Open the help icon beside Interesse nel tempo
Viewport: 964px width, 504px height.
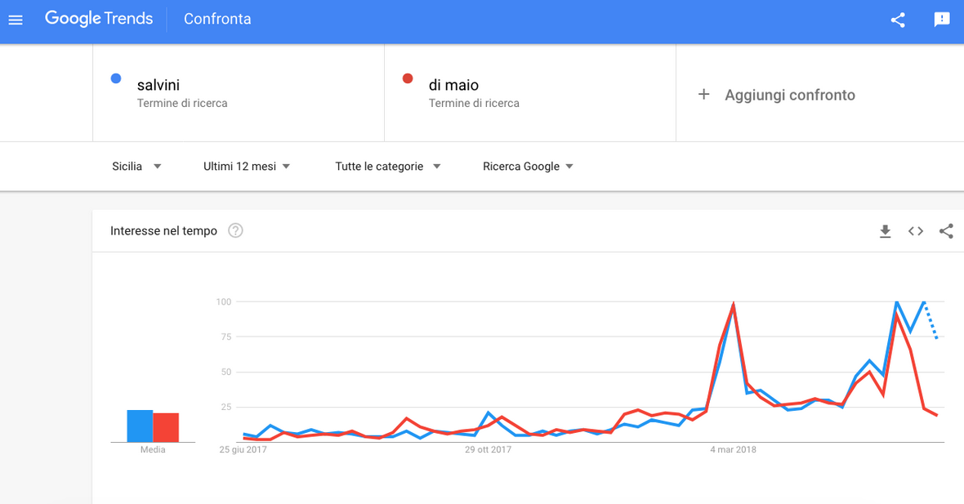coord(235,230)
